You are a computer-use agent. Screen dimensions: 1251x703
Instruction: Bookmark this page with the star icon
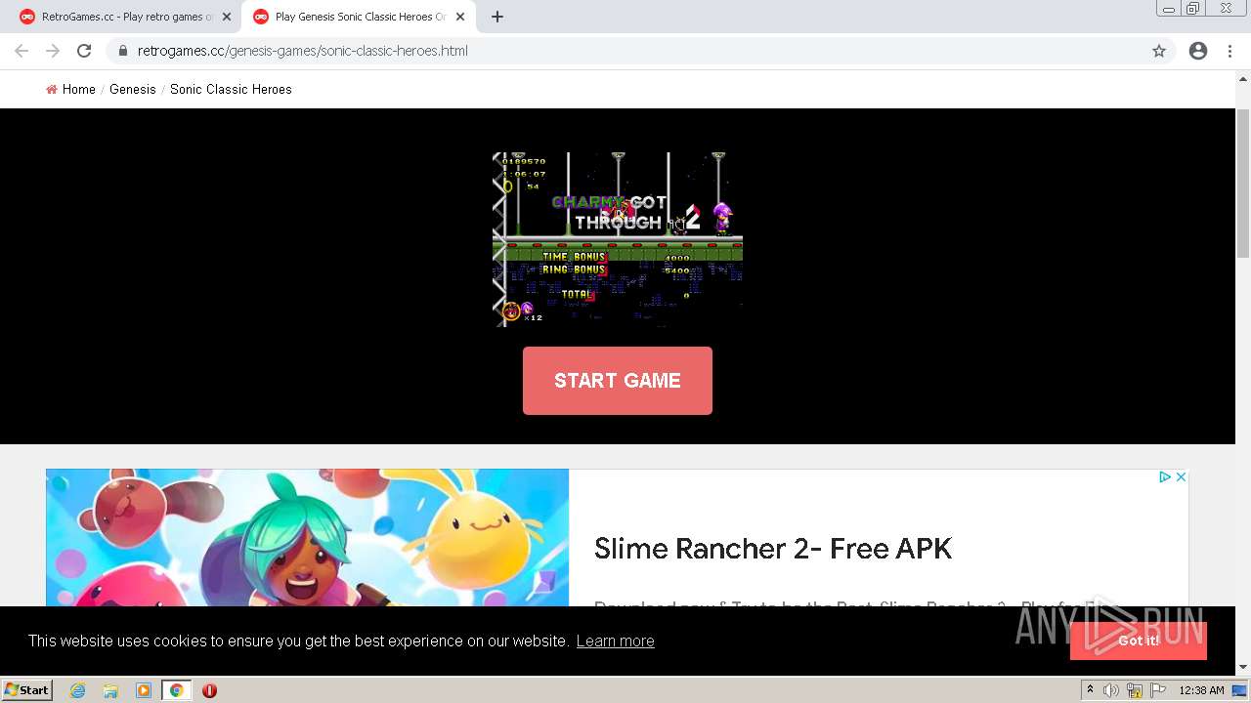1159,51
